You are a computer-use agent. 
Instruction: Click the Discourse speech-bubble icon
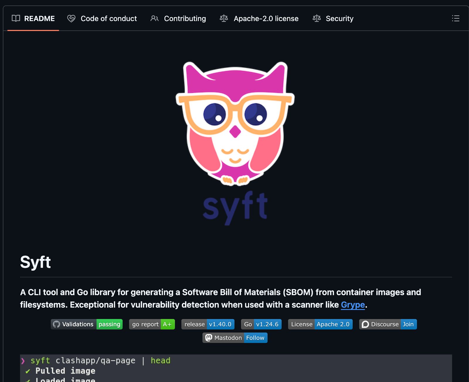click(365, 324)
